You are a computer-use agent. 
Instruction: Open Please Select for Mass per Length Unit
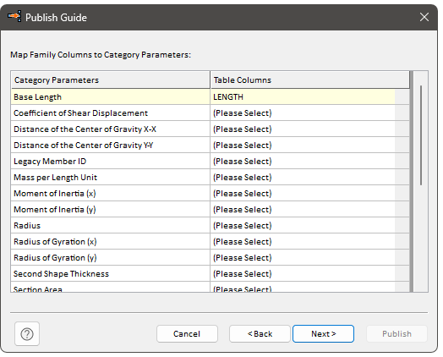pos(309,178)
